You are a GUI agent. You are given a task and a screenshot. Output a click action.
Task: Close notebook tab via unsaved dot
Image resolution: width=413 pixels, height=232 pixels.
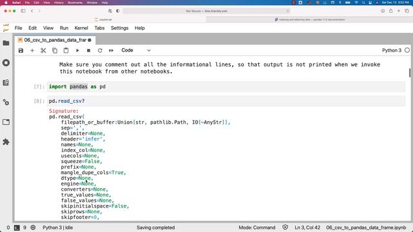pyautogui.click(x=90, y=40)
